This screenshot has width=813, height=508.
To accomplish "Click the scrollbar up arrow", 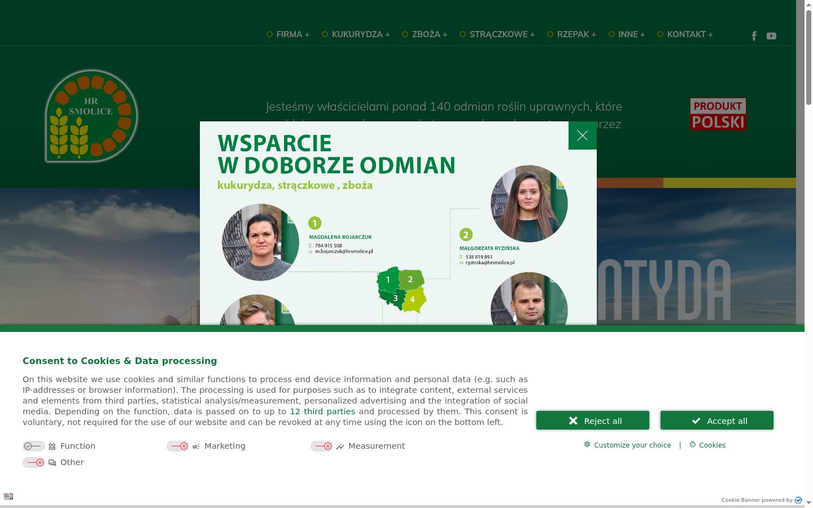I will [x=808, y=4].
